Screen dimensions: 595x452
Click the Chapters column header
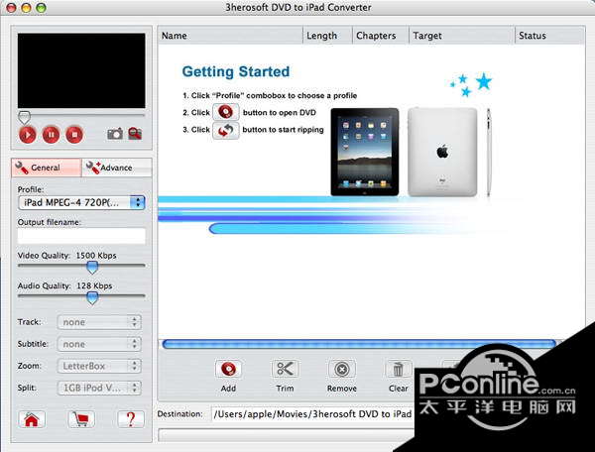click(381, 36)
